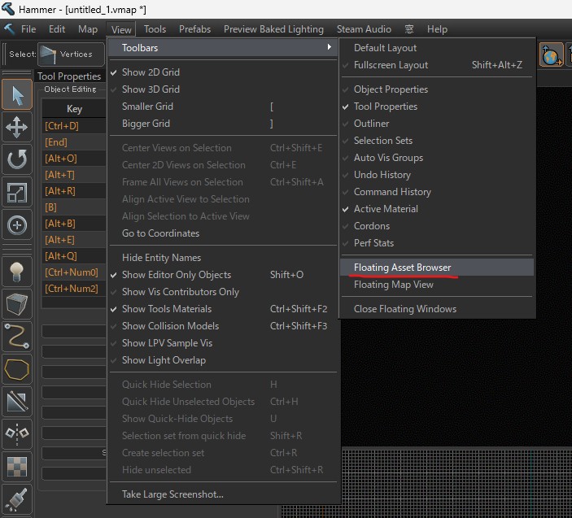Click the Key column header
The image size is (572, 518).
tap(74, 109)
